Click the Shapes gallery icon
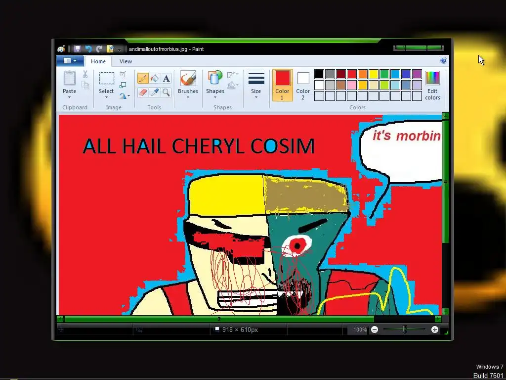The image size is (506, 380). tap(215, 79)
